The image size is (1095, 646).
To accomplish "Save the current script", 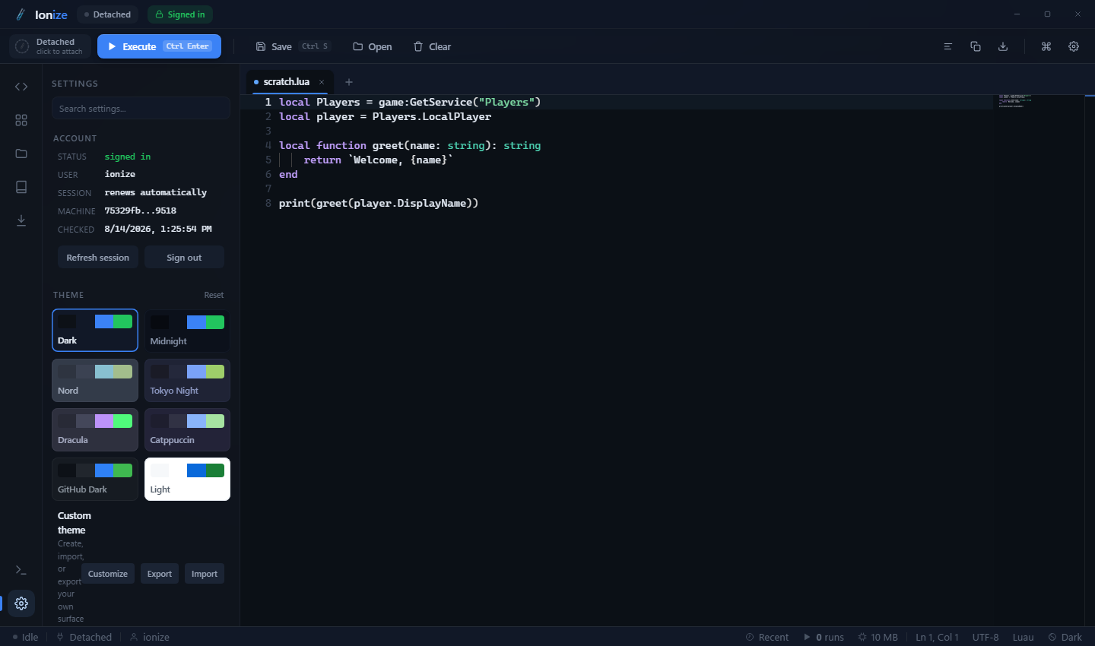I will coord(293,46).
